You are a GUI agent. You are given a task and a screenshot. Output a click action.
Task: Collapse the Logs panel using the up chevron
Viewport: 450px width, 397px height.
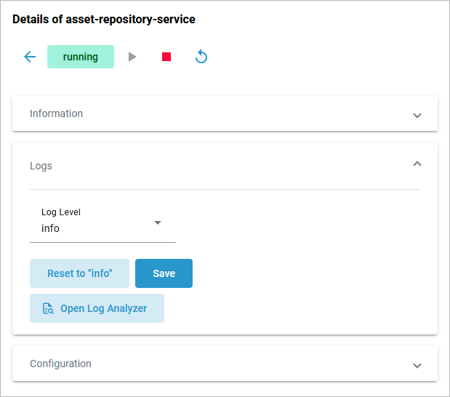(x=417, y=164)
